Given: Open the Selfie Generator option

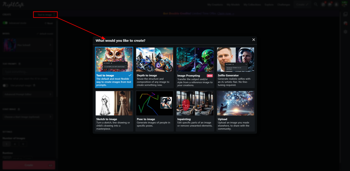Looking at the screenshot, I should click(x=235, y=67).
